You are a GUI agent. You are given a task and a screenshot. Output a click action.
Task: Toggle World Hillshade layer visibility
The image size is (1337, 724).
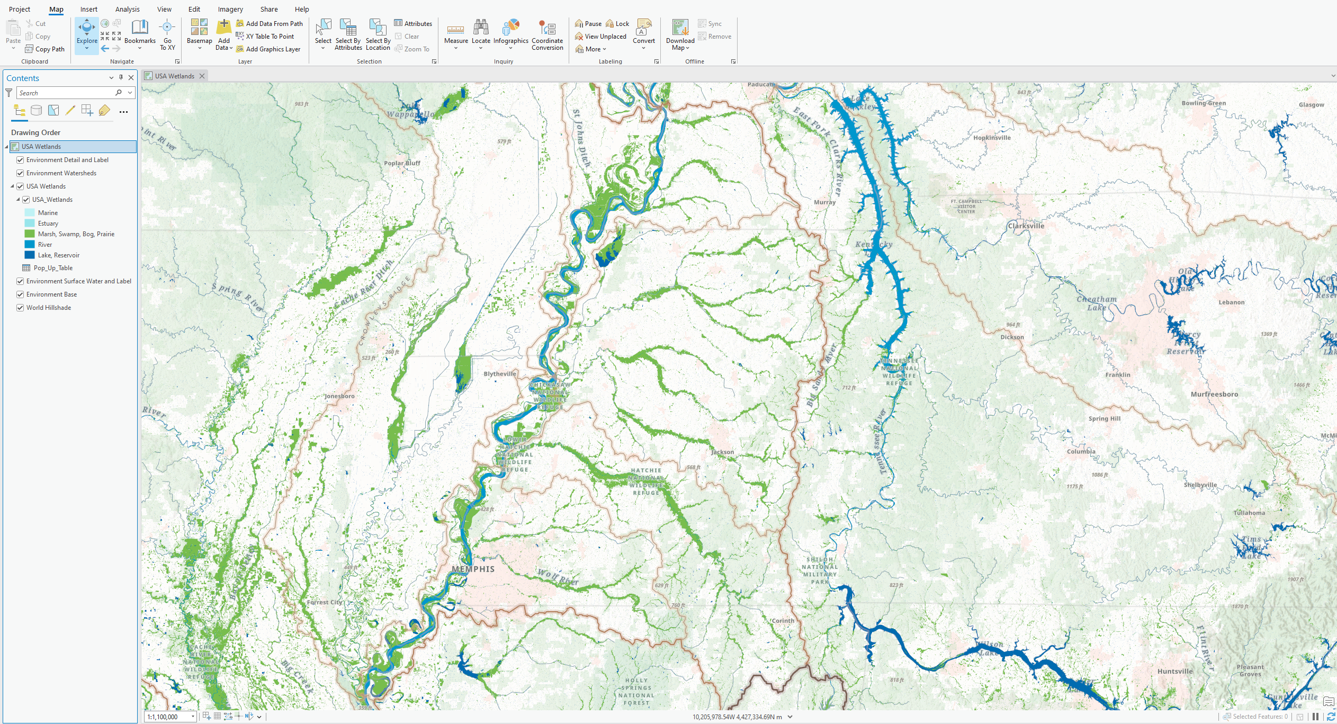click(x=20, y=308)
